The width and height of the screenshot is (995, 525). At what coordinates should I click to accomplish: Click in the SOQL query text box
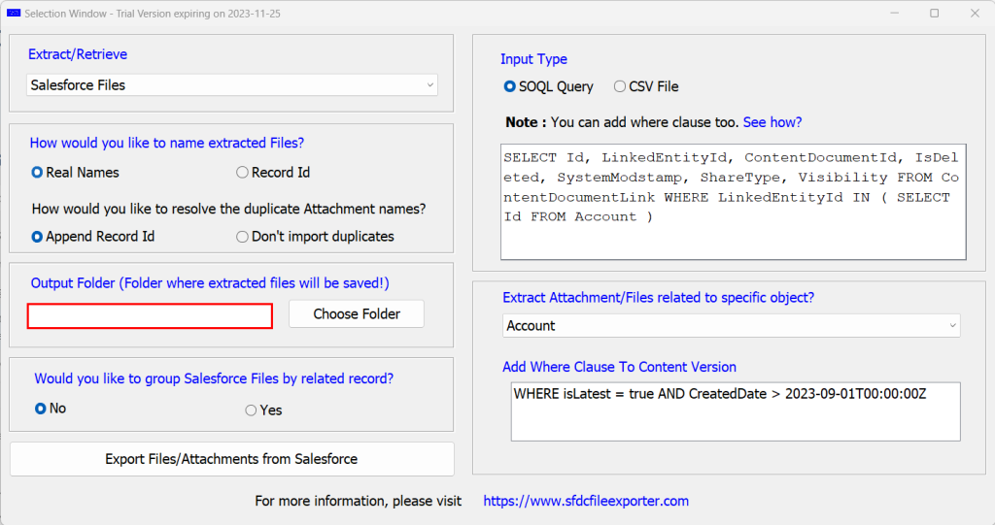[x=733, y=202]
